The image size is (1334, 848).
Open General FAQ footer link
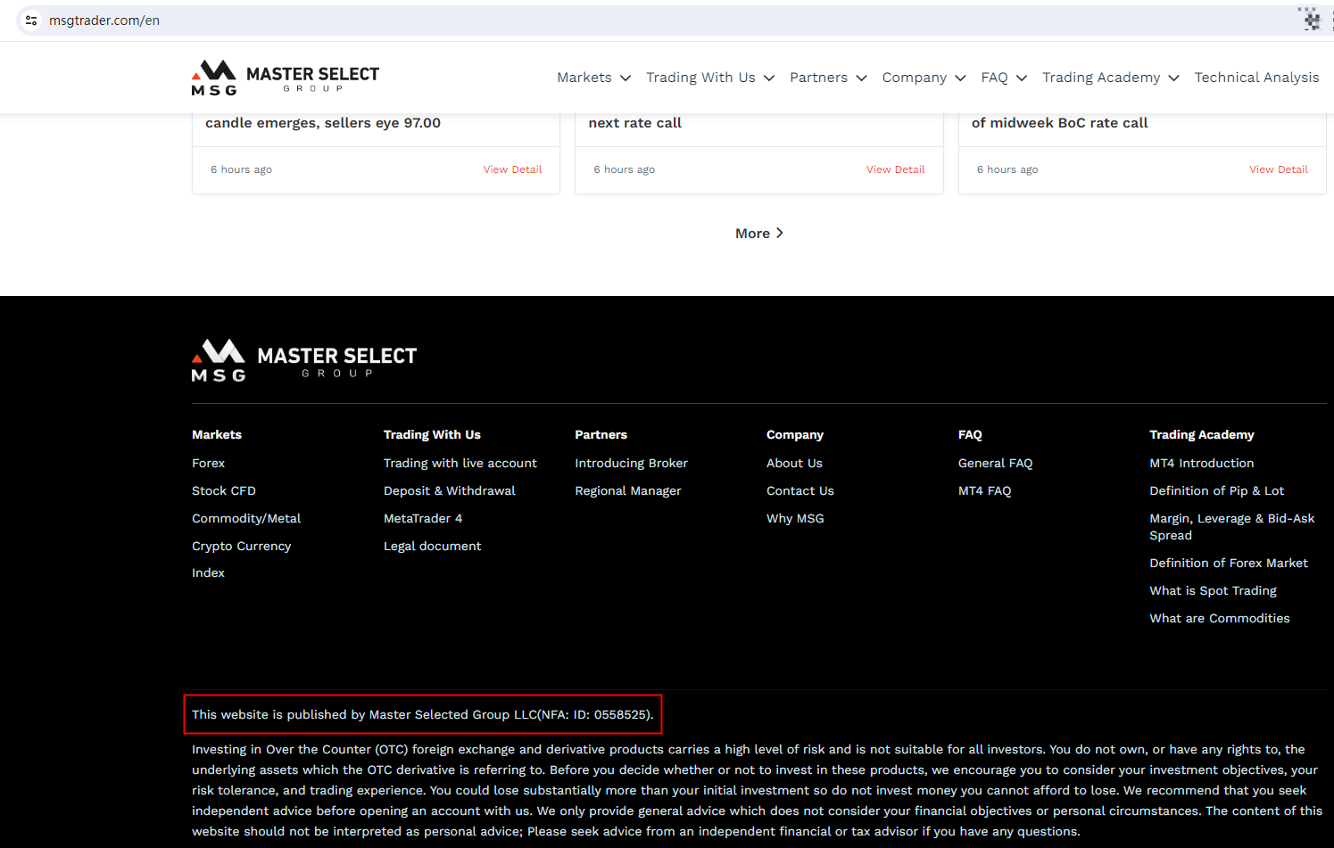click(995, 464)
